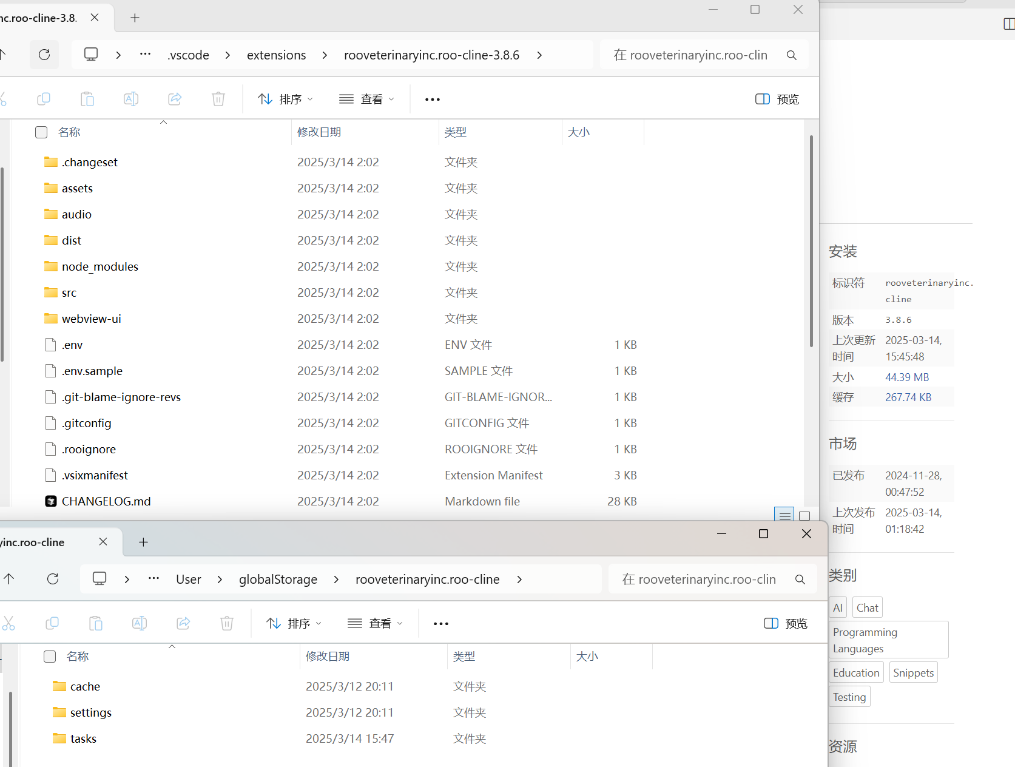This screenshot has width=1015, height=767.
Task: Select the node_modules folder
Action: pyautogui.click(x=99, y=266)
